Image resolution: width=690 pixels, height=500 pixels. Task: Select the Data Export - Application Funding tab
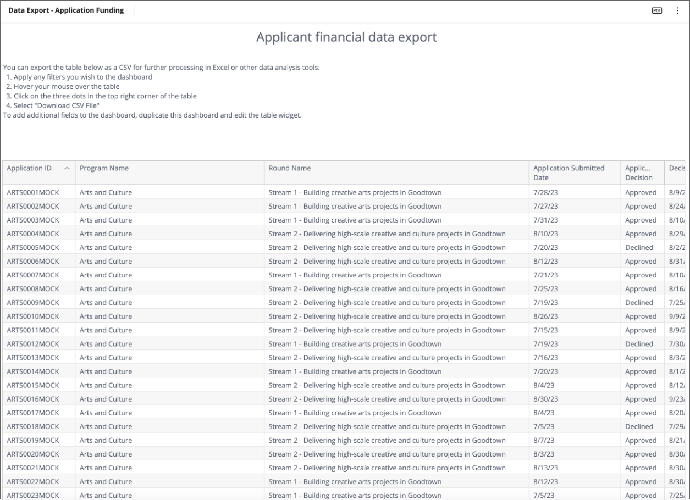66,10
